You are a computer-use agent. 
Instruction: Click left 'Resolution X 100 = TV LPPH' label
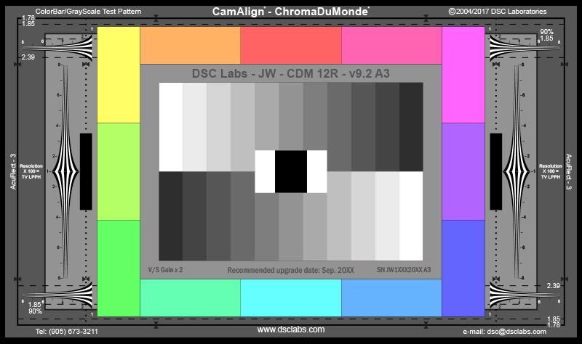pos(31,171)
